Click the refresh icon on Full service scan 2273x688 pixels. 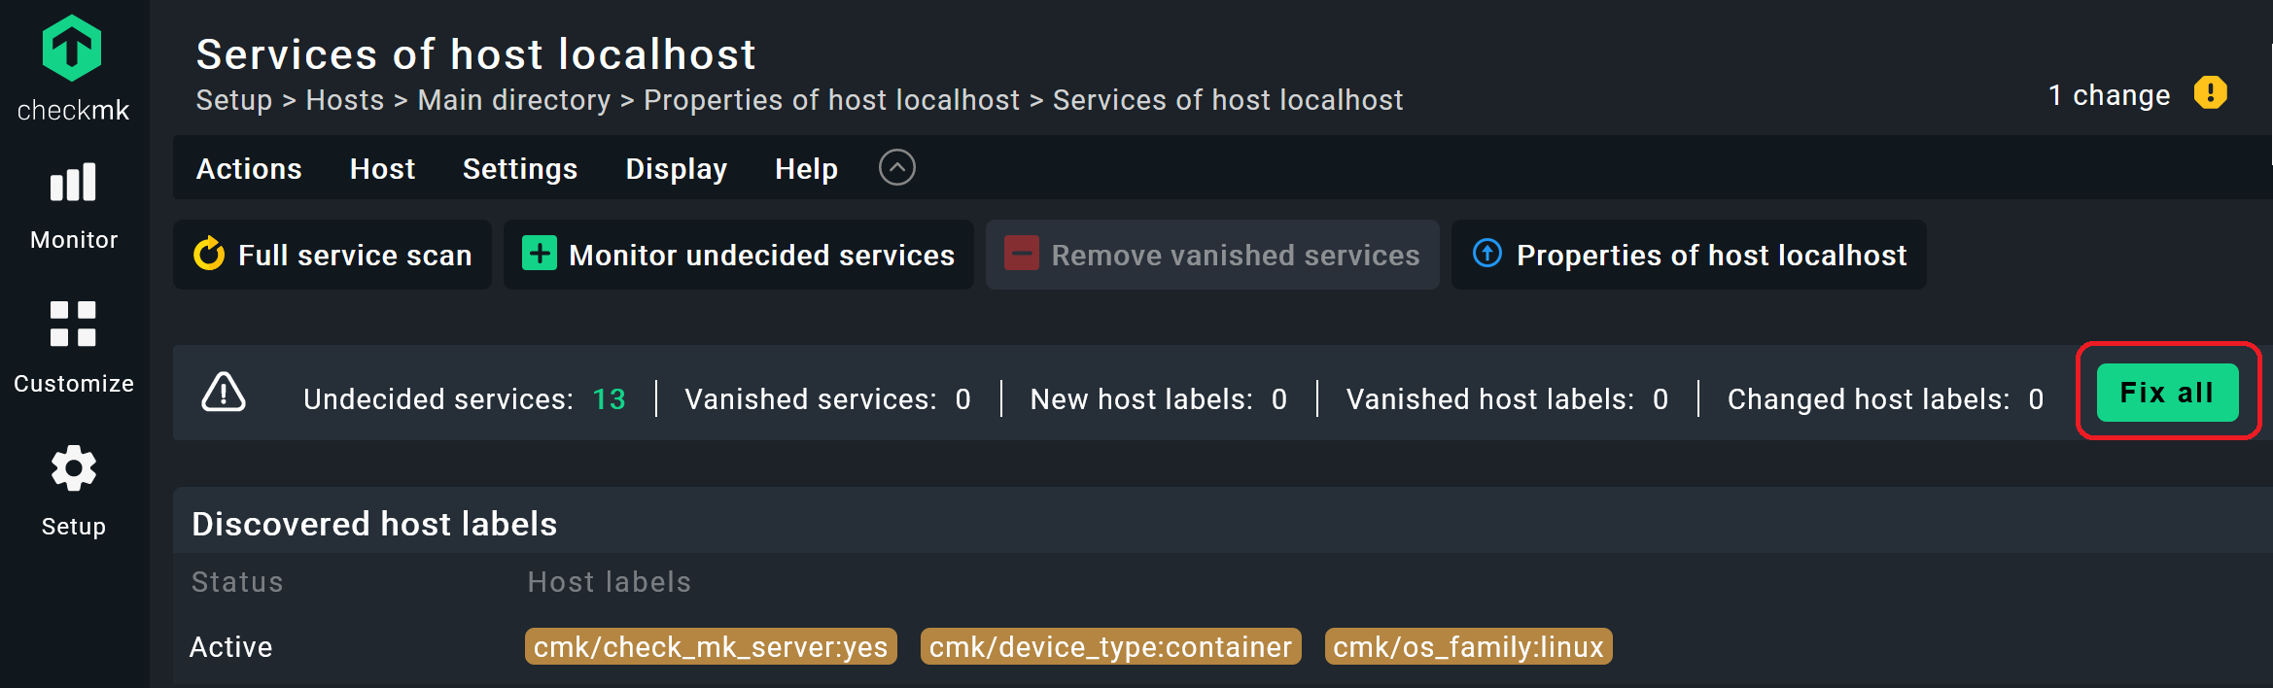(207, 255)
